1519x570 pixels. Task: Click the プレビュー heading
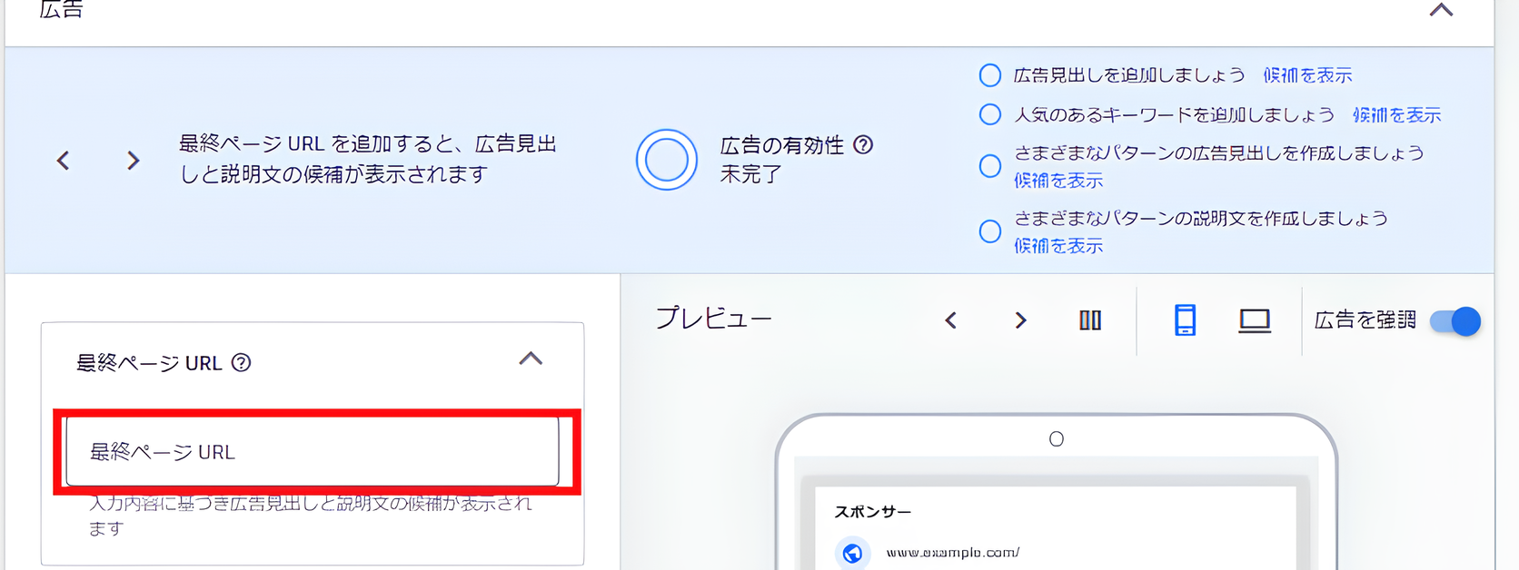tap(713, 319)
